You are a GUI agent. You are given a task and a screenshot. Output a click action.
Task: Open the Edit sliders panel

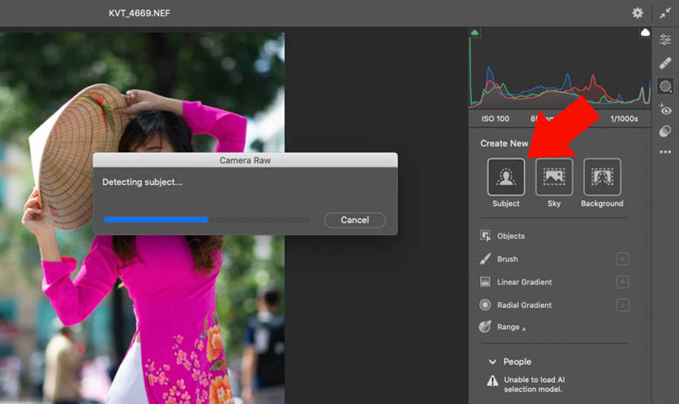pyautogui.click(x=665, y=40)
